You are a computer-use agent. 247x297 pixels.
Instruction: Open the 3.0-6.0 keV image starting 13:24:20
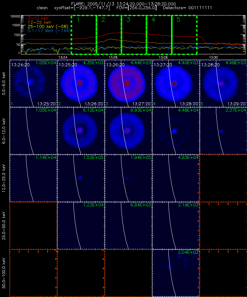coord(33,83)
